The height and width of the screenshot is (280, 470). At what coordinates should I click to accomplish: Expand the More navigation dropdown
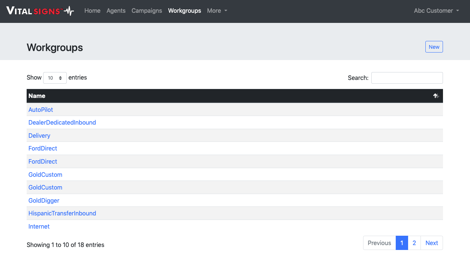point(217,11)
